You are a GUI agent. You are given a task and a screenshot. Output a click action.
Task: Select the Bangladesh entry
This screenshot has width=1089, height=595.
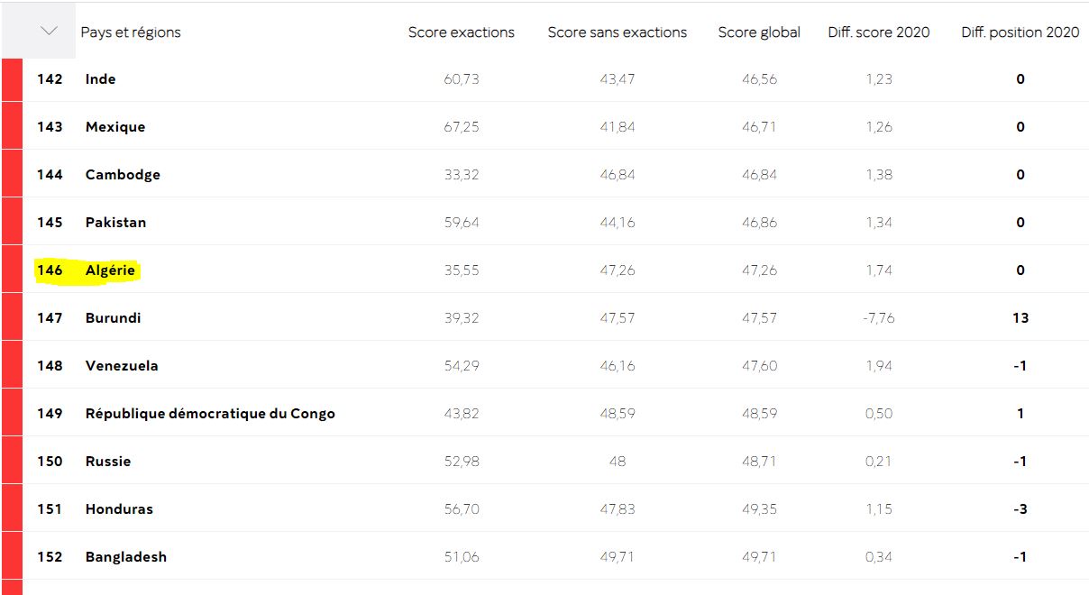tap(126, 557)
